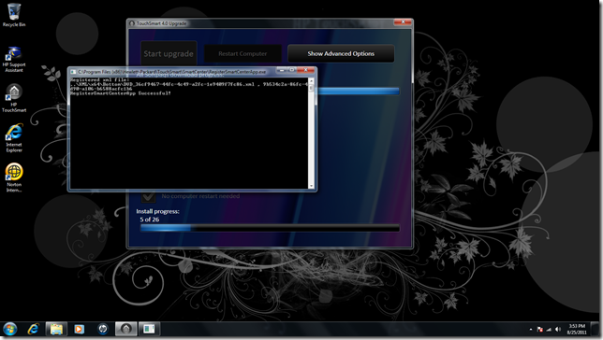Minimize the RegisterSmartCenterApp console window
The image size is (603, 340).
[282, 70]
